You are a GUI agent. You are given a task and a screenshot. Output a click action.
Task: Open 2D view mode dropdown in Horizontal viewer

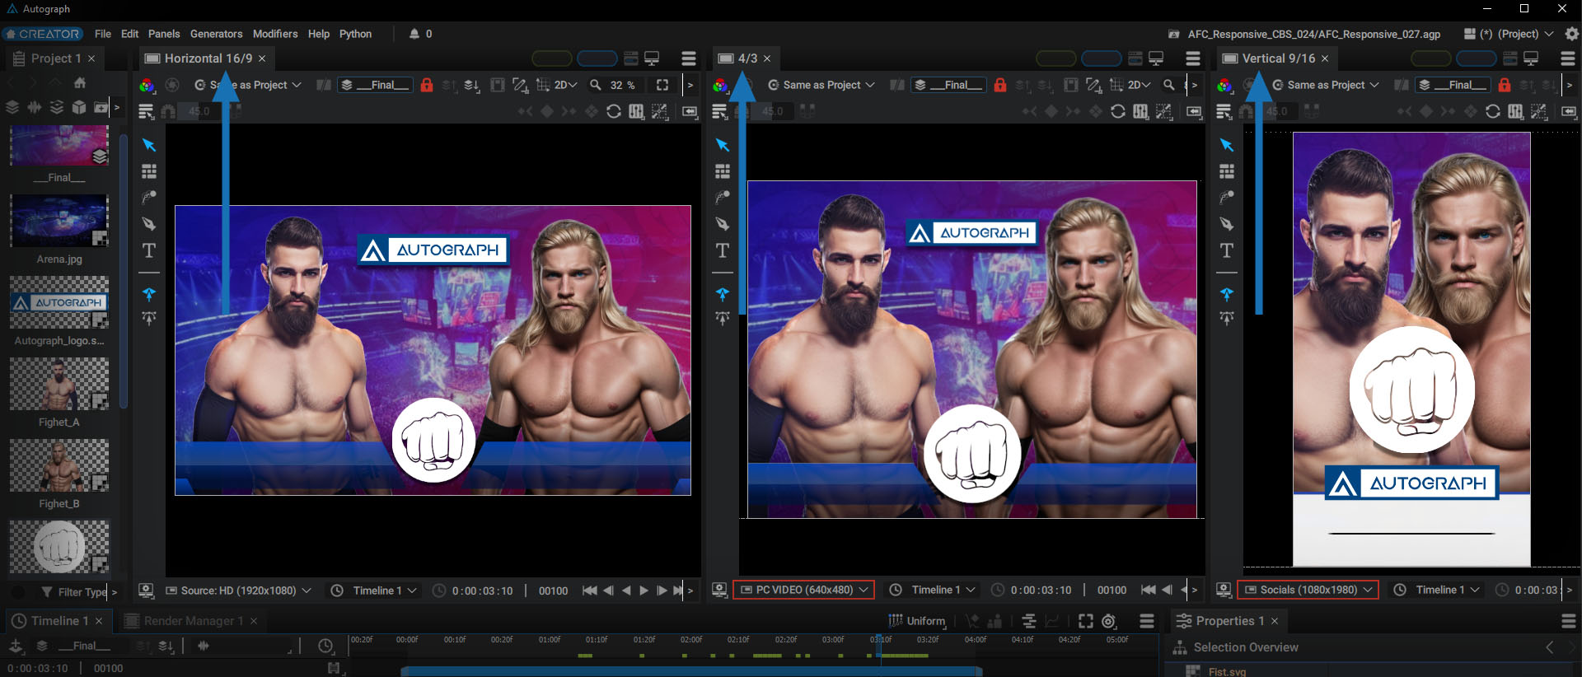pos(565,85)
